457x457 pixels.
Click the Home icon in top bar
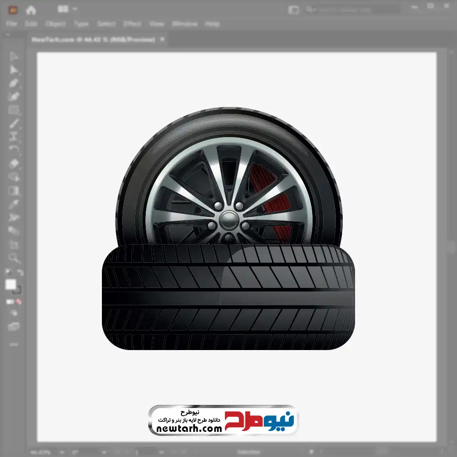point(31,10)
